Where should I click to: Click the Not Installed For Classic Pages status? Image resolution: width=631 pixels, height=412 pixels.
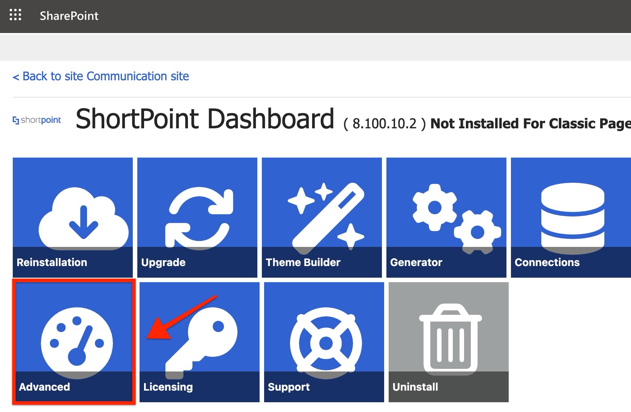530,123
